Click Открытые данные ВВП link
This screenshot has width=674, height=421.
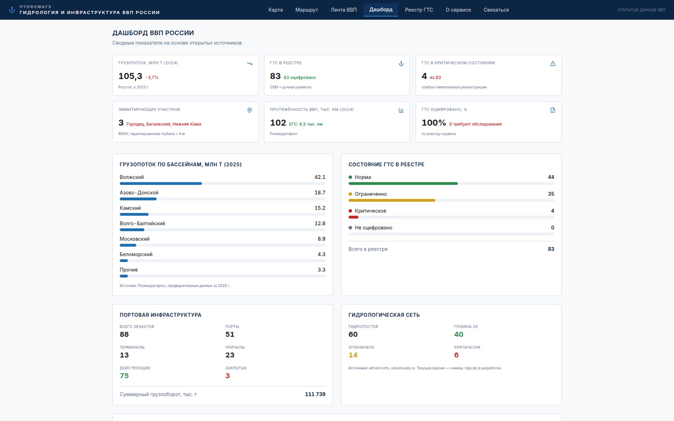pos(641,10)
